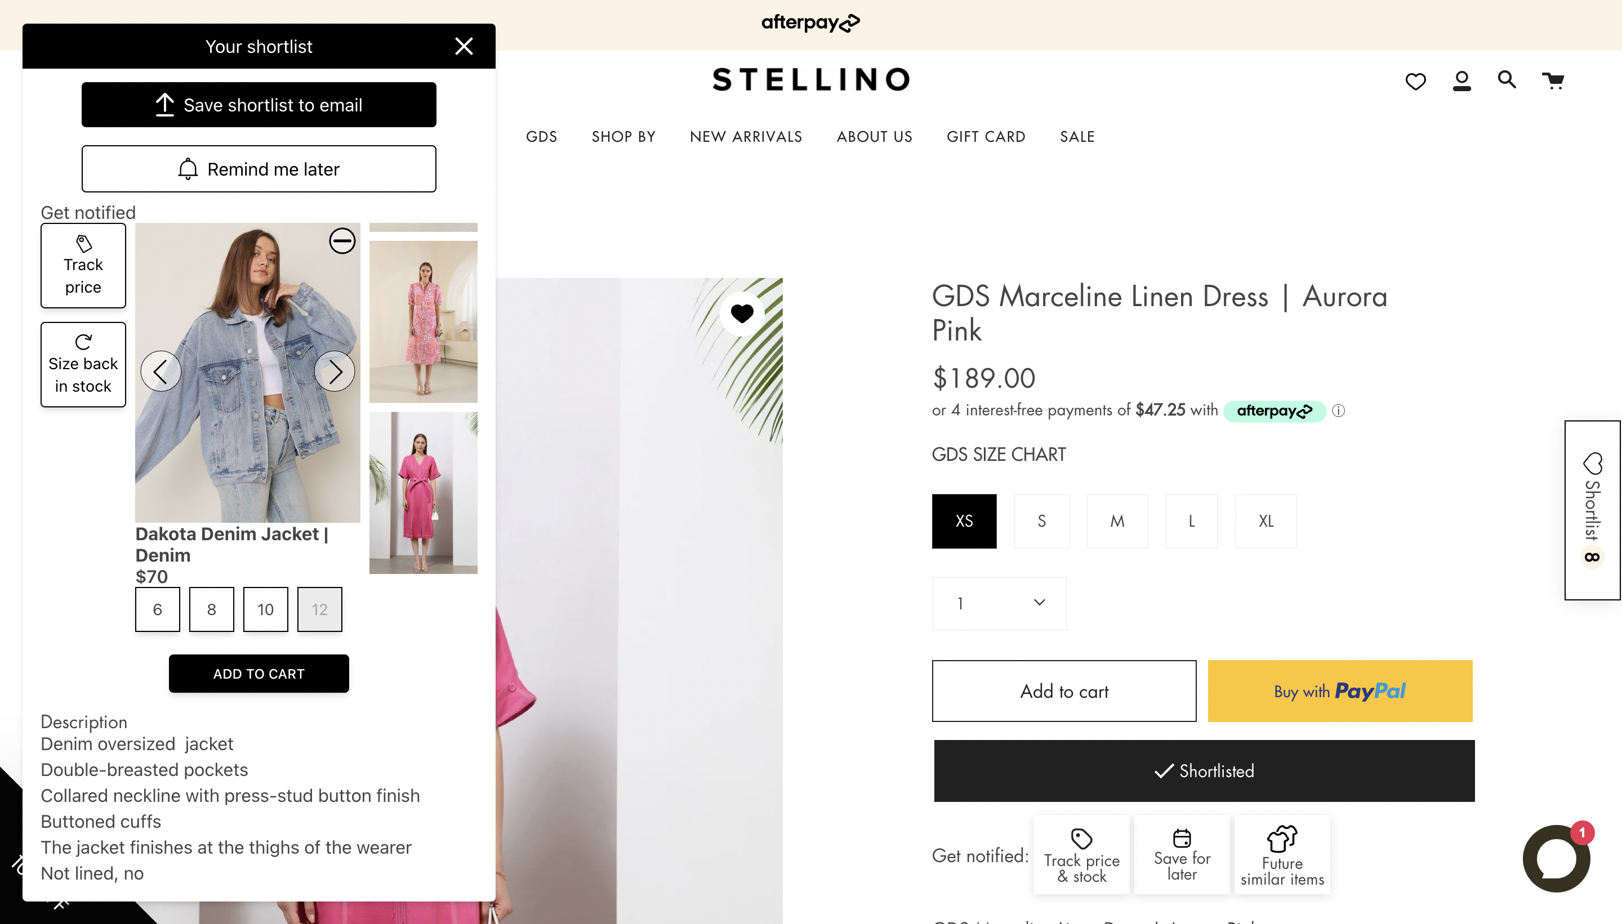The image size is (1622, 924).
Task: Expand the SHOP BY menu
Action: tap(623, 137)
